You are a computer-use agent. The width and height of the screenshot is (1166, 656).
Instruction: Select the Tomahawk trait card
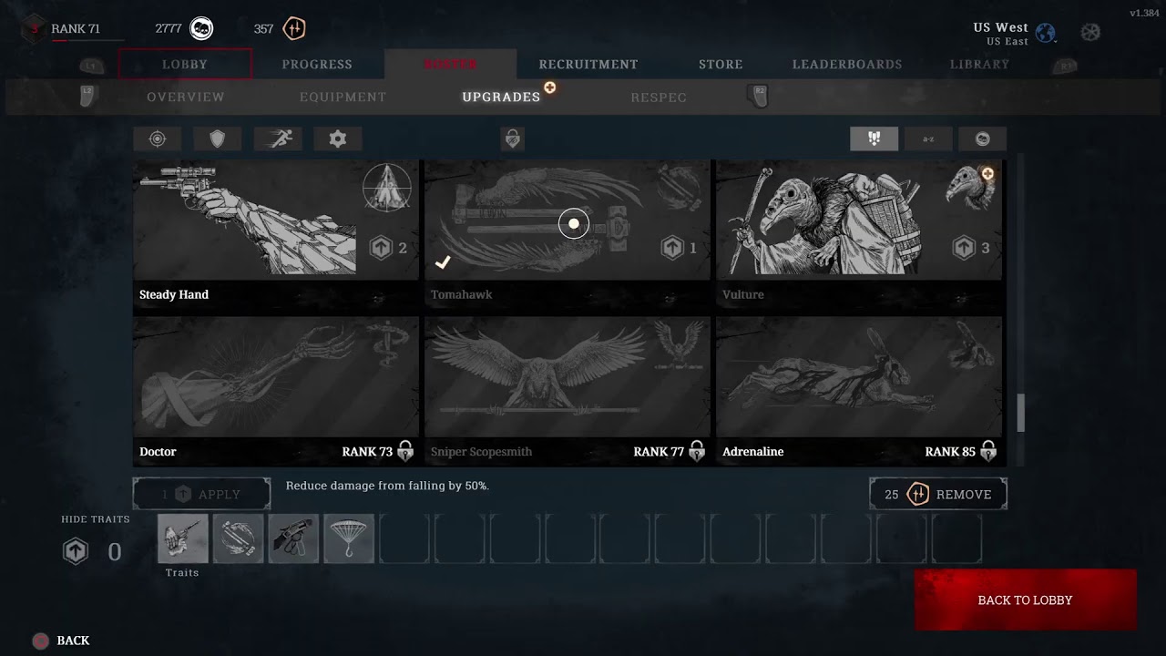pyautogui.click(x=568, y=233)
